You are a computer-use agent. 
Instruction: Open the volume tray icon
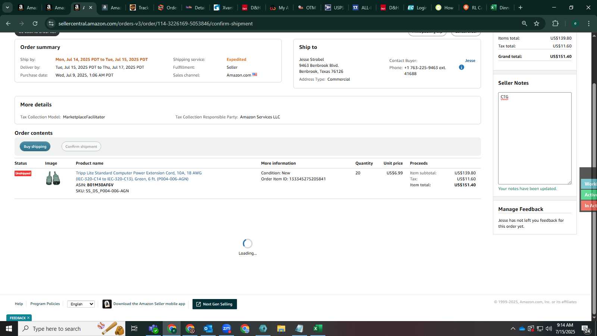(x=549, y=329)
